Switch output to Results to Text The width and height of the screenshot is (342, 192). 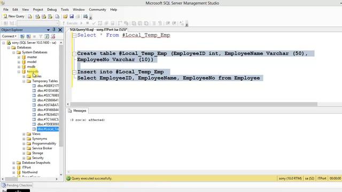(x=134, y=23)
